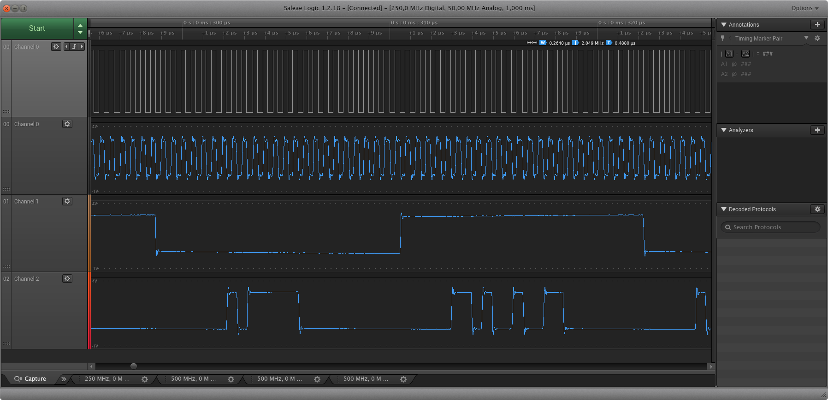Image resolution: width=828 pixels, height=400 pixels.
Task: Open settings gear for Channel 2
Action: [67, 278]
